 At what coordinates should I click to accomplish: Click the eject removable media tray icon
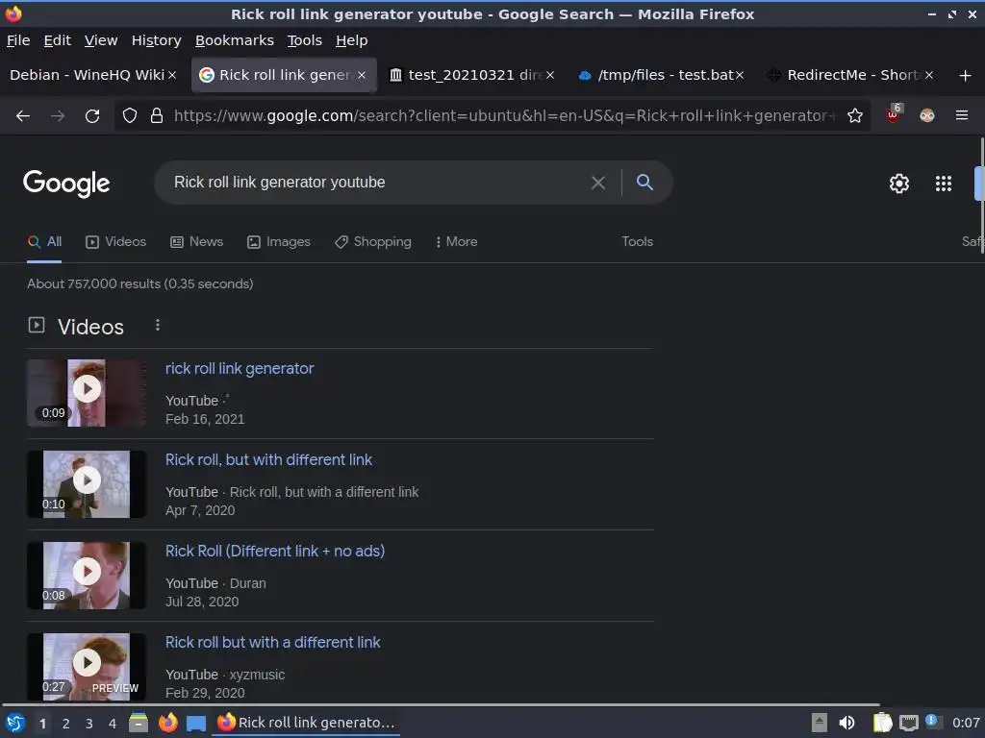(x=820, y=723)
